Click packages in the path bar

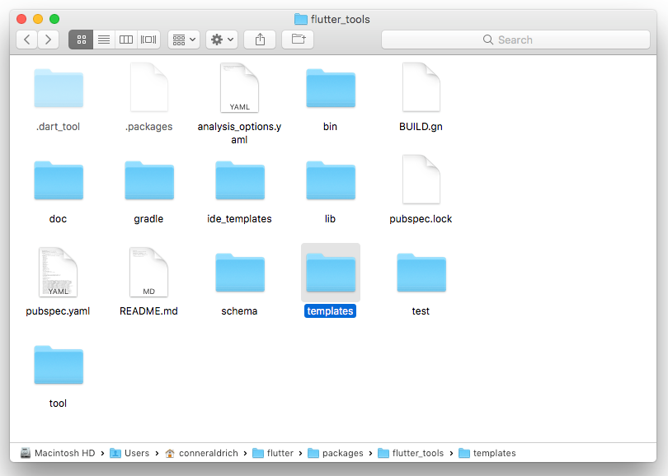tap(336, 453)
